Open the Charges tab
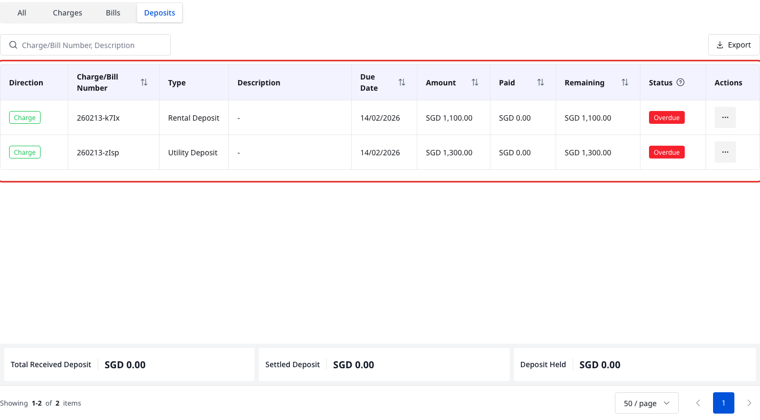The height and width of the screenshot is (420, 760). tap(67, 13)
